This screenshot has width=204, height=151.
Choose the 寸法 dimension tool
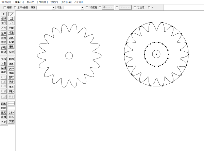(11, 33)
